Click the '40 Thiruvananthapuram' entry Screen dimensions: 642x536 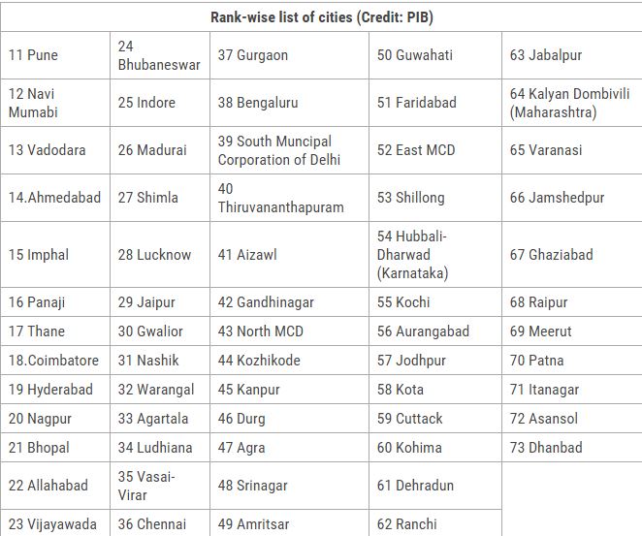pyautogui.click(x=289, y=198)
